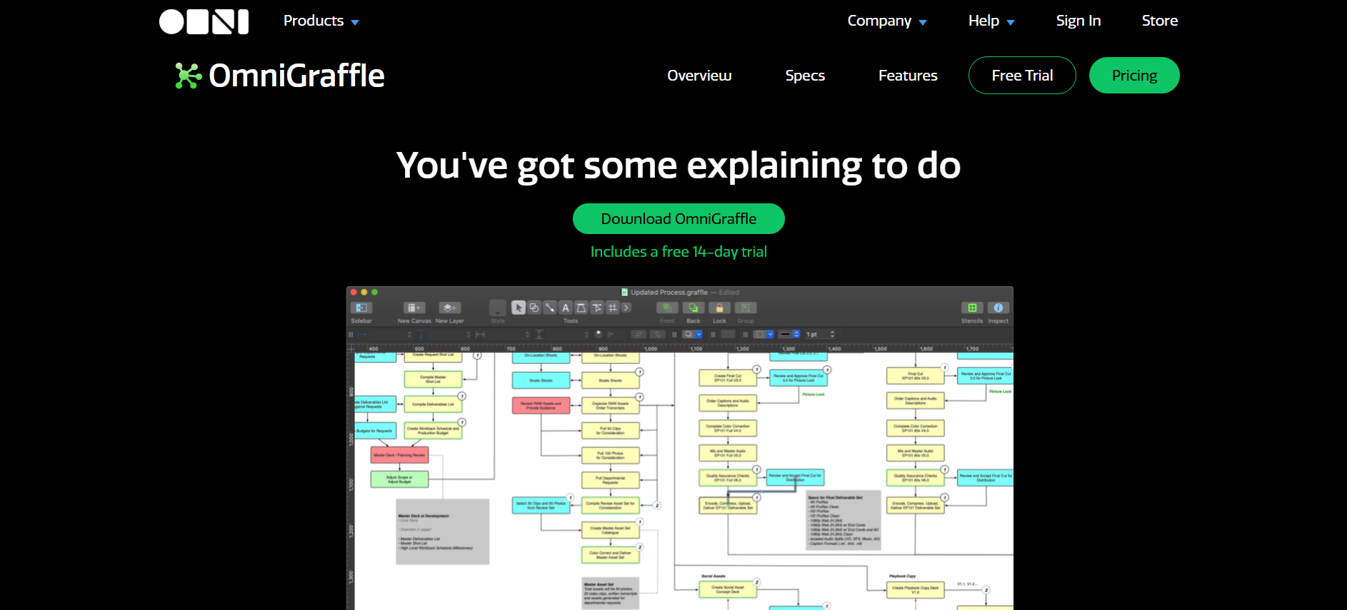The image size is (1347, 610).
Task: Click the Sign In link
Action: [x=1078, y=21]
